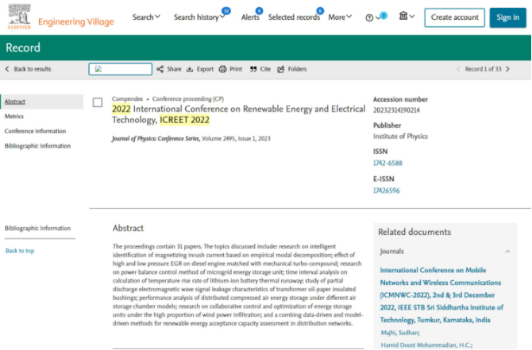The height and width of the screenshot is (350, 532).
Task: Click the Selected records count badge
Action: coord(320,11)
